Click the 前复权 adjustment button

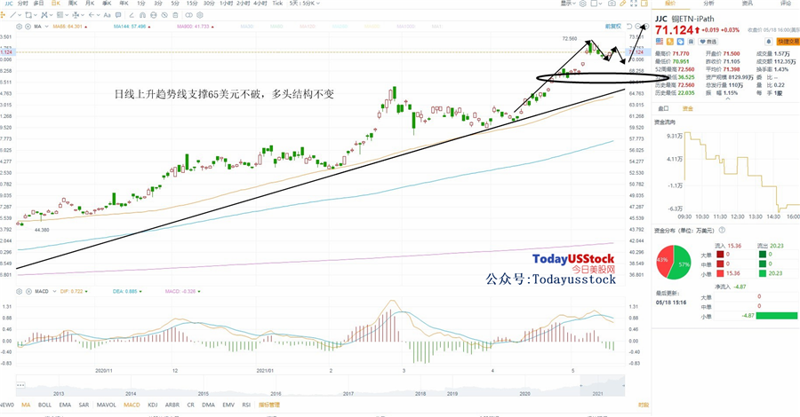coord(612,26)
